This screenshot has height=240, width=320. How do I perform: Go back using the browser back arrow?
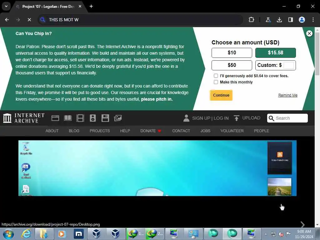pos(7,20)
